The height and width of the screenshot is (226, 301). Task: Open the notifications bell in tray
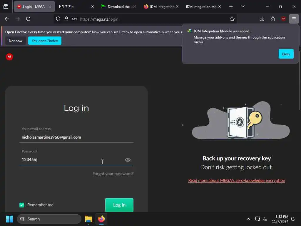coord(293,219)
